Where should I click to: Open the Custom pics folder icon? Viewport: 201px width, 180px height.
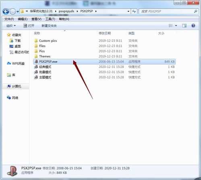pyautogui.click(x=36, y=41)
